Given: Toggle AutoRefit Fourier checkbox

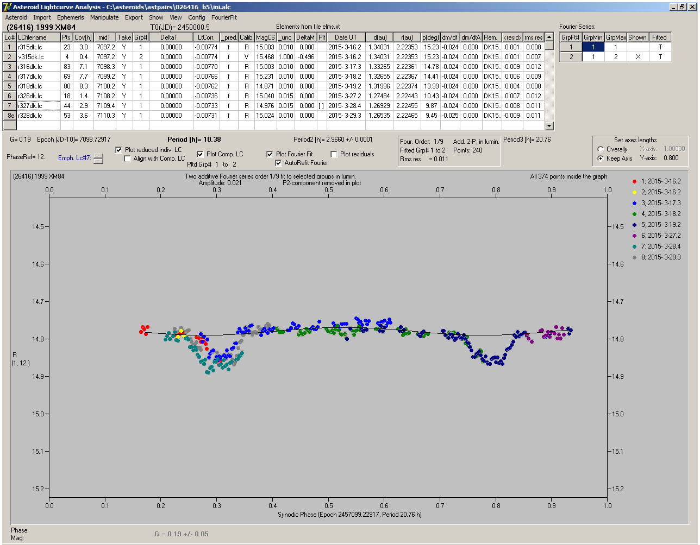Looking at the screenshot, I should (278, 163).
